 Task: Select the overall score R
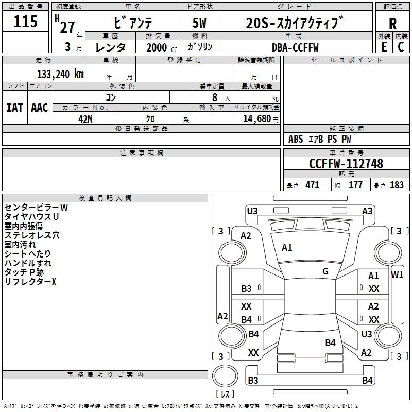tap(392, 24)
